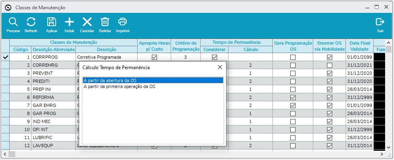This screenshot has width=394, height=160.
Task: Click the vertical scrollbar up arrow
Action: (388, 43)
